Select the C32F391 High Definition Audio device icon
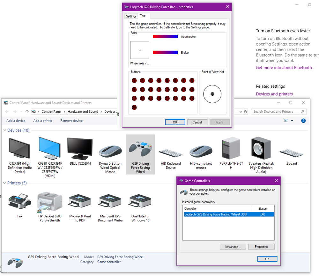This screenshot has height=276, width=319. [20, 148]
